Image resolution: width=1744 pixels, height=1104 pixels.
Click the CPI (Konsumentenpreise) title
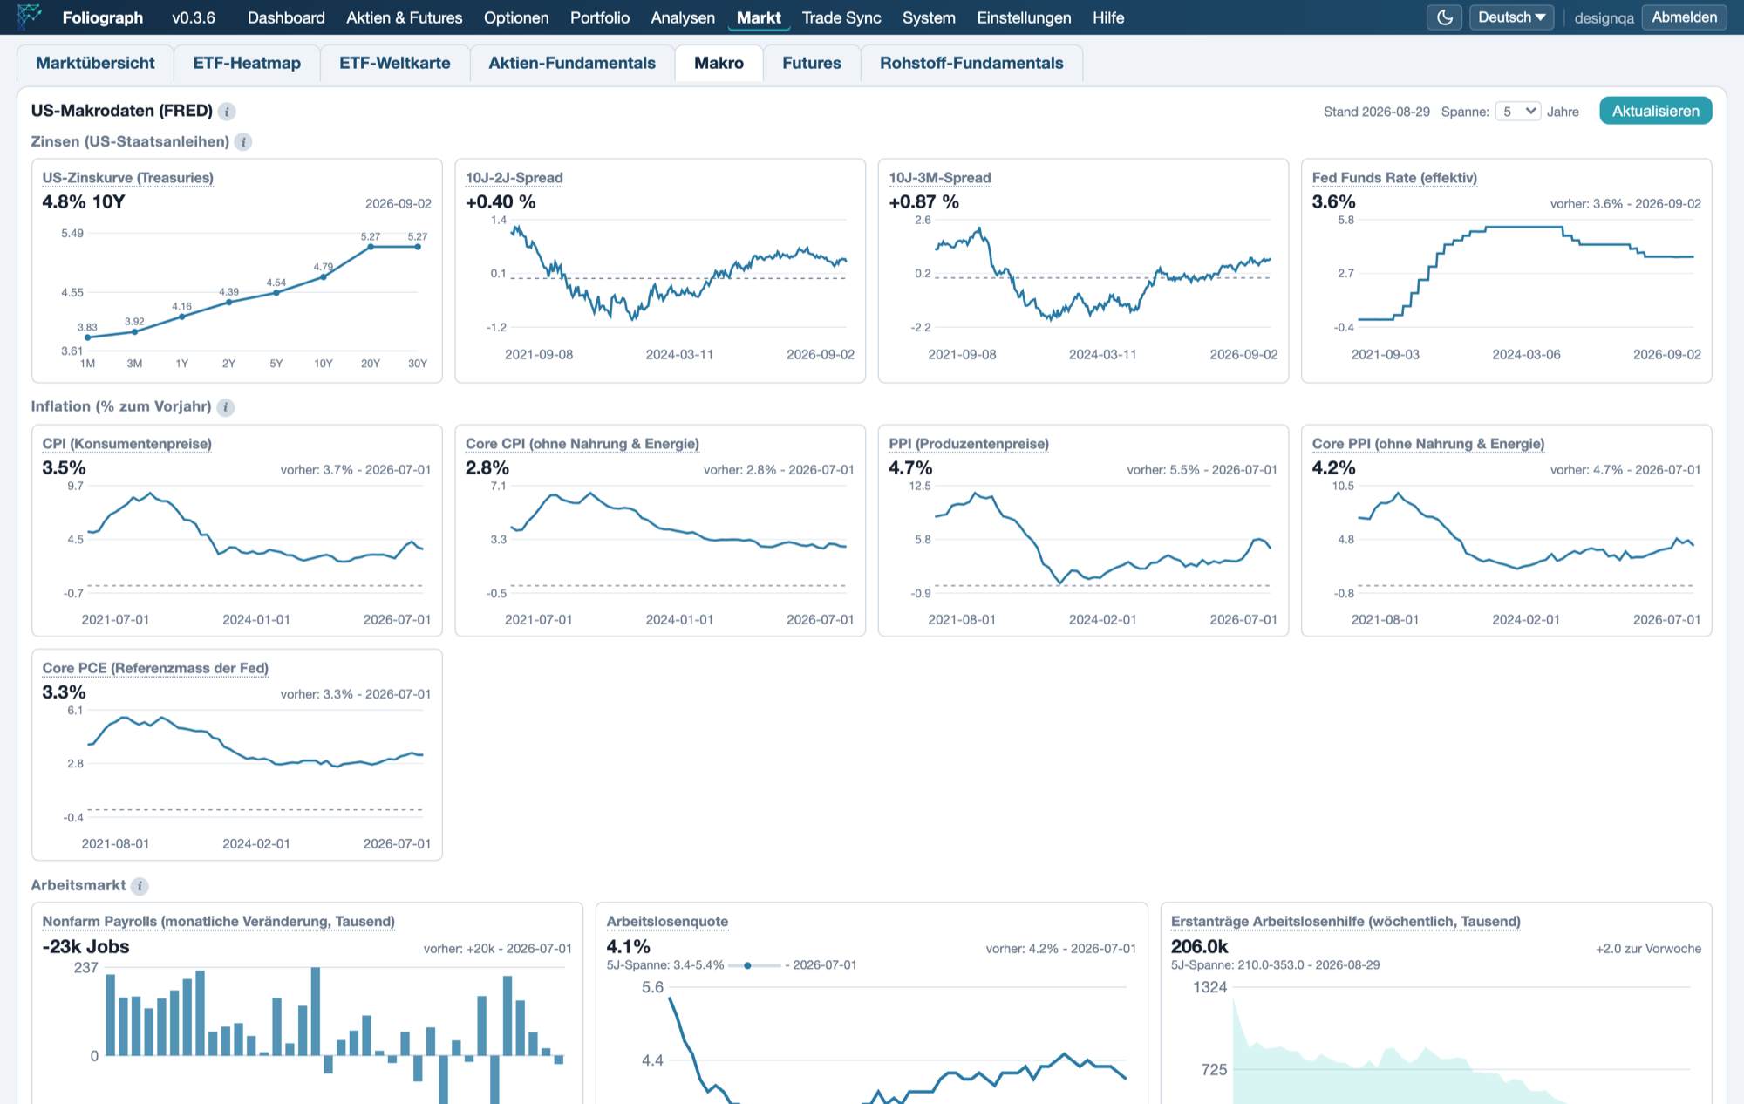point(127,444)
